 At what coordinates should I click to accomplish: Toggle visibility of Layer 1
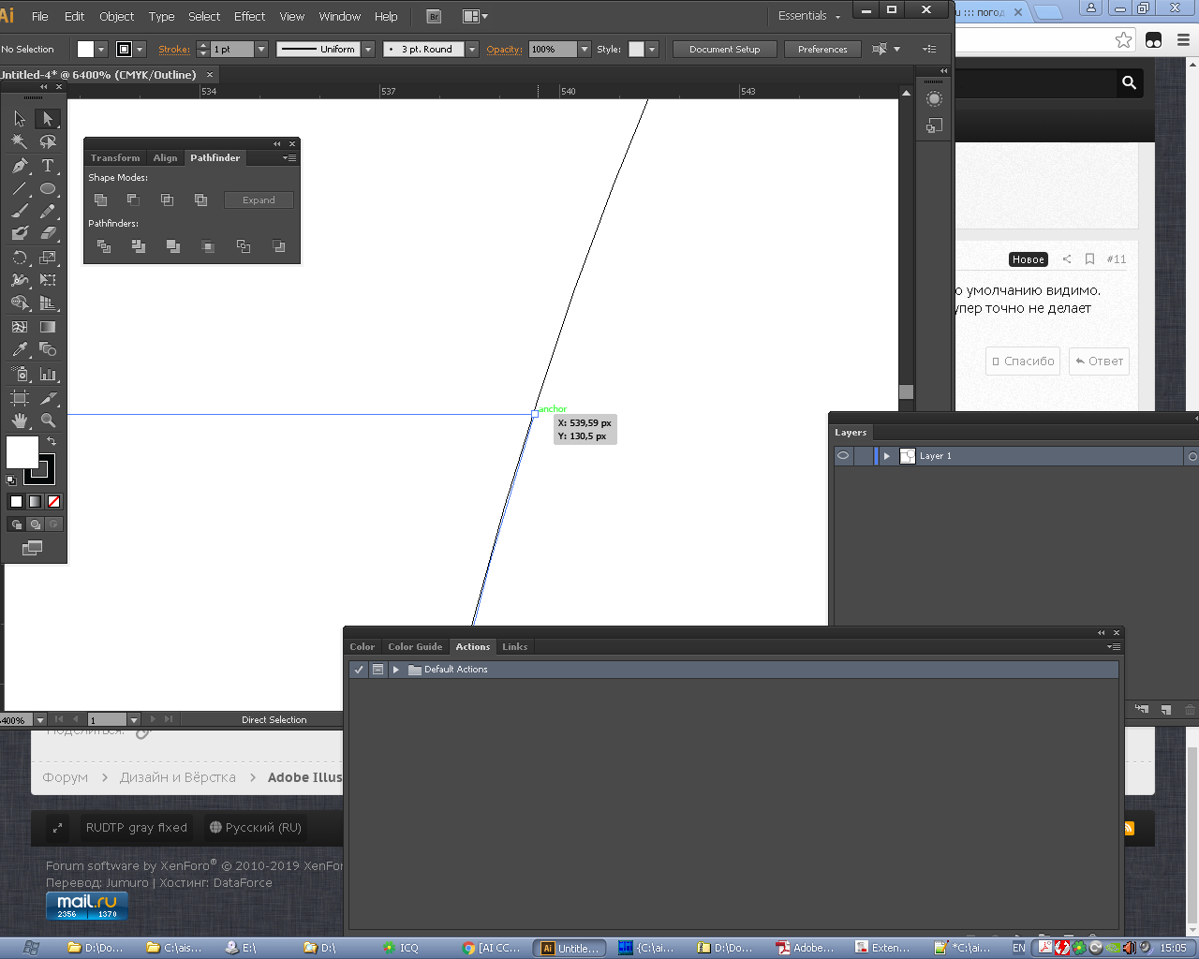tap(843, 456)
